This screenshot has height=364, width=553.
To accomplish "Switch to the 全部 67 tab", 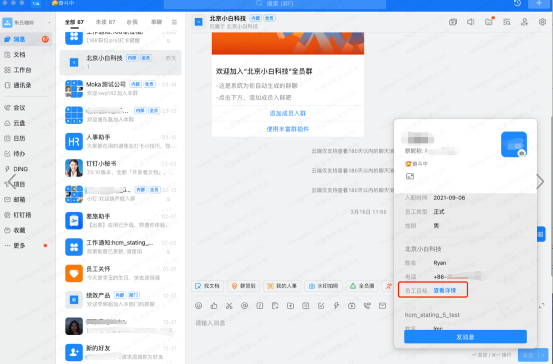I will (74, 22).
